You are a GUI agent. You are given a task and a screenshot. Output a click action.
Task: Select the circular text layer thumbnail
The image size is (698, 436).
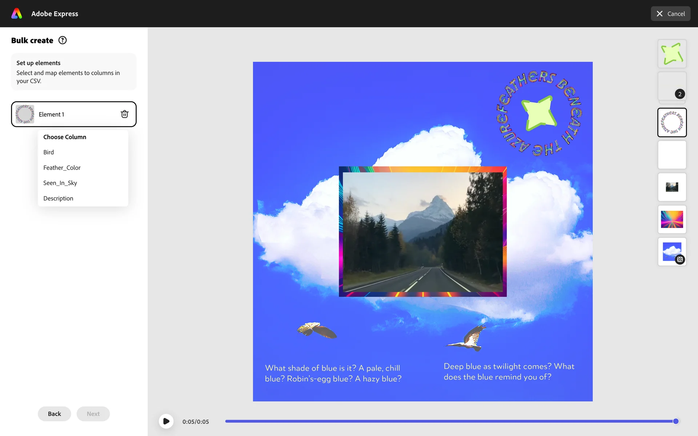click(x=672, y=122)
